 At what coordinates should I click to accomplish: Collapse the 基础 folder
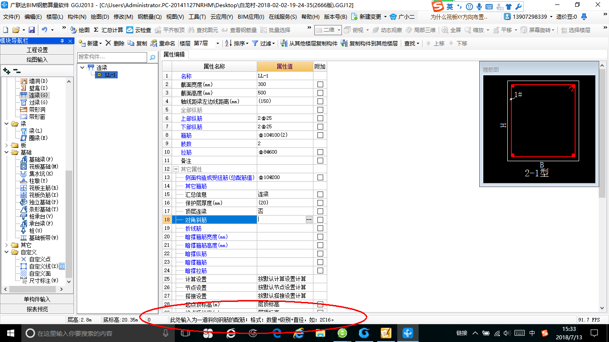[7, 152]
